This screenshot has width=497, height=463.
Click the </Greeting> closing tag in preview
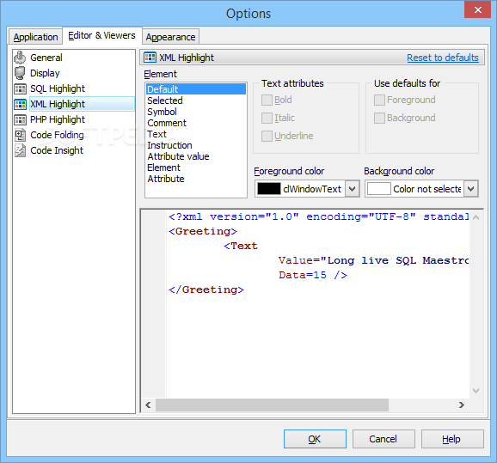[x=206, y=289]
